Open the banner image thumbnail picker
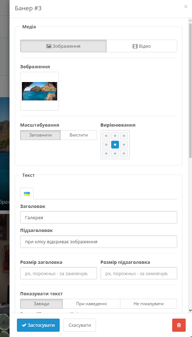The image size is (192, 337). (40, 91)
